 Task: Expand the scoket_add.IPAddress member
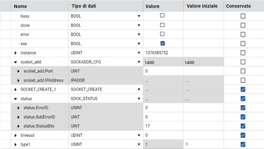[19, 80]
